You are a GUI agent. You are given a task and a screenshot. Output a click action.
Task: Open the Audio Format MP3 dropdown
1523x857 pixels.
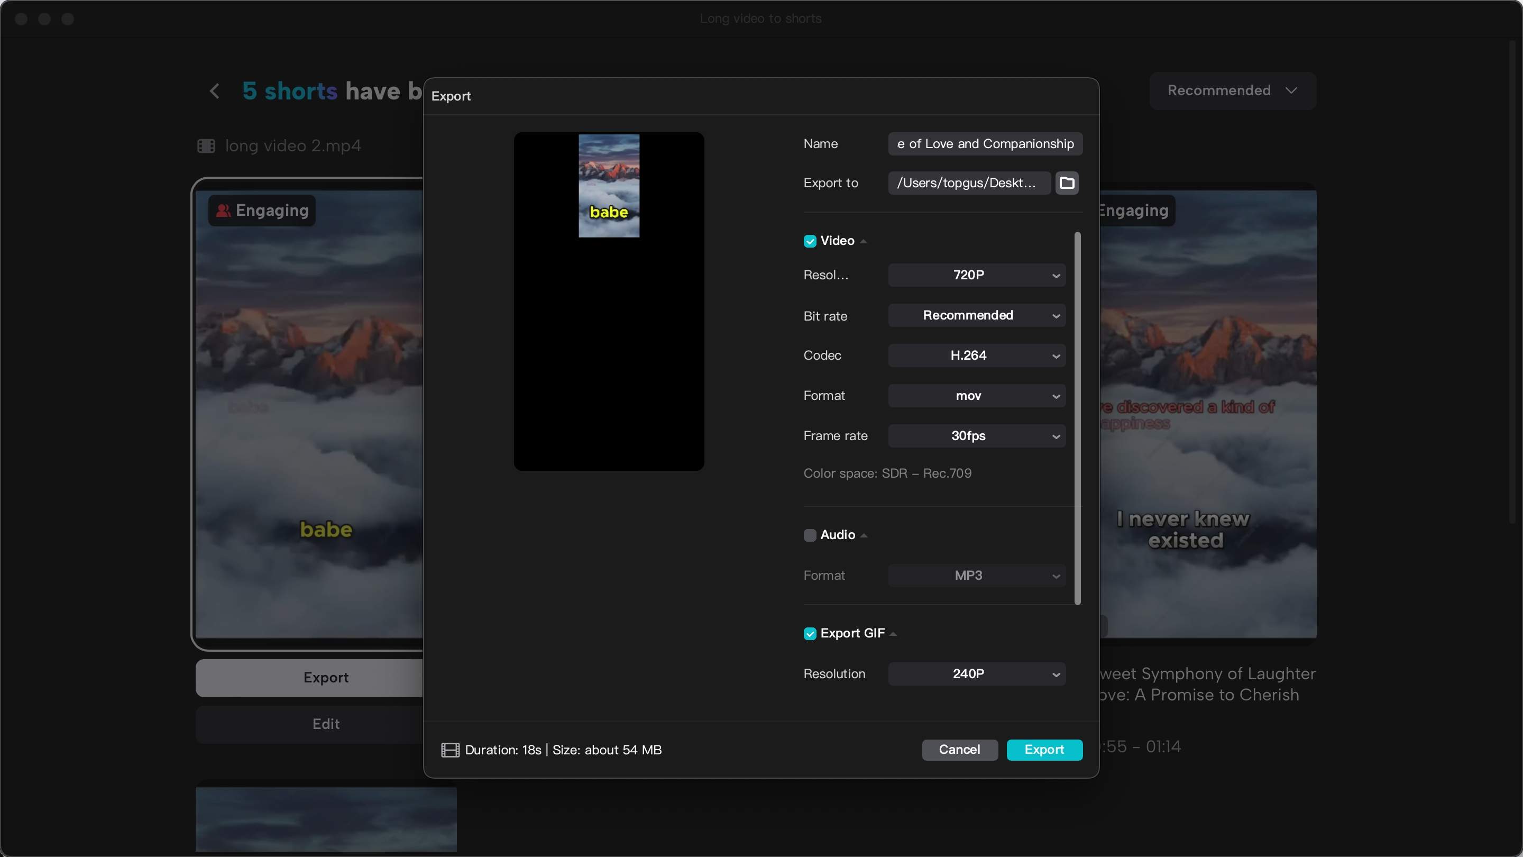977,576
